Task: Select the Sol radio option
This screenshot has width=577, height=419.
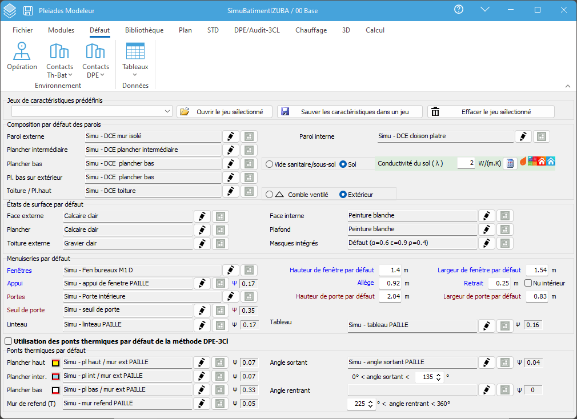Action: pyautogui.click(x=343, y=164)
